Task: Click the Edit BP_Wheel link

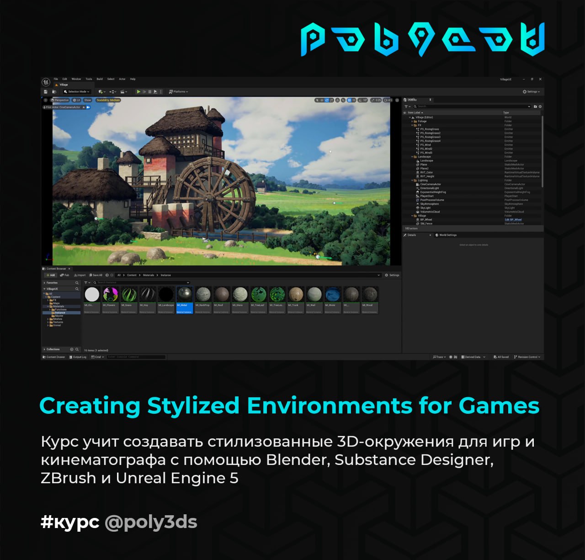Action: [x=513, y=219]
